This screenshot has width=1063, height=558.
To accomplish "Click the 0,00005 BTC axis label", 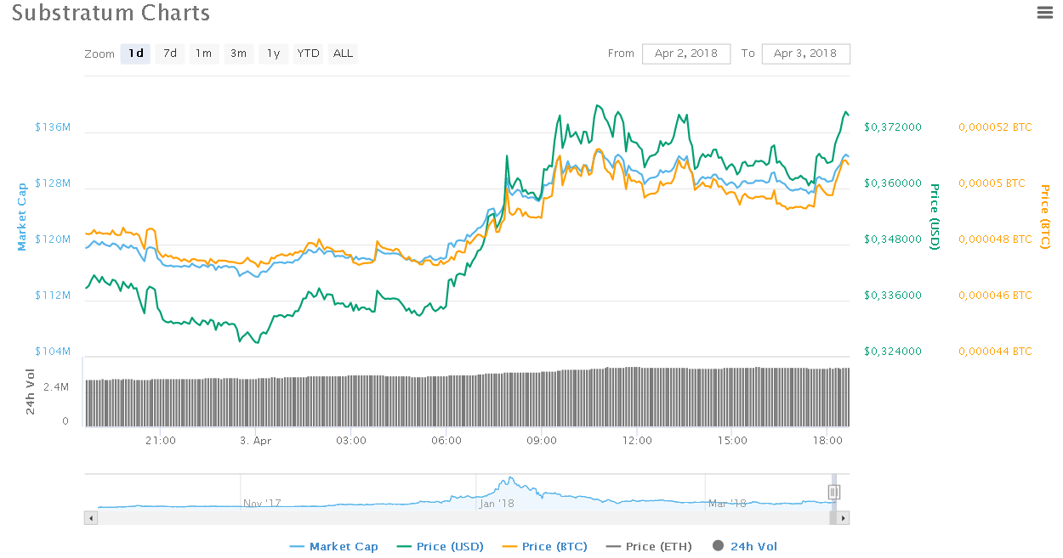I will pos(992,183).
